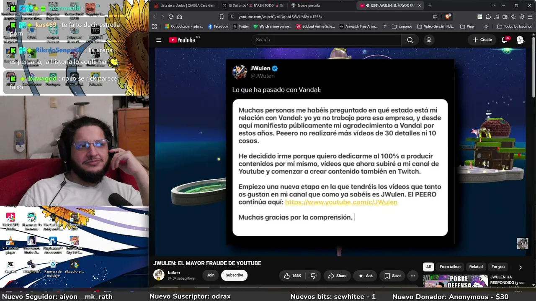Screen dimensions: 536x301
Task: Show next filter chips with the chevron
Action: (520, 267)
